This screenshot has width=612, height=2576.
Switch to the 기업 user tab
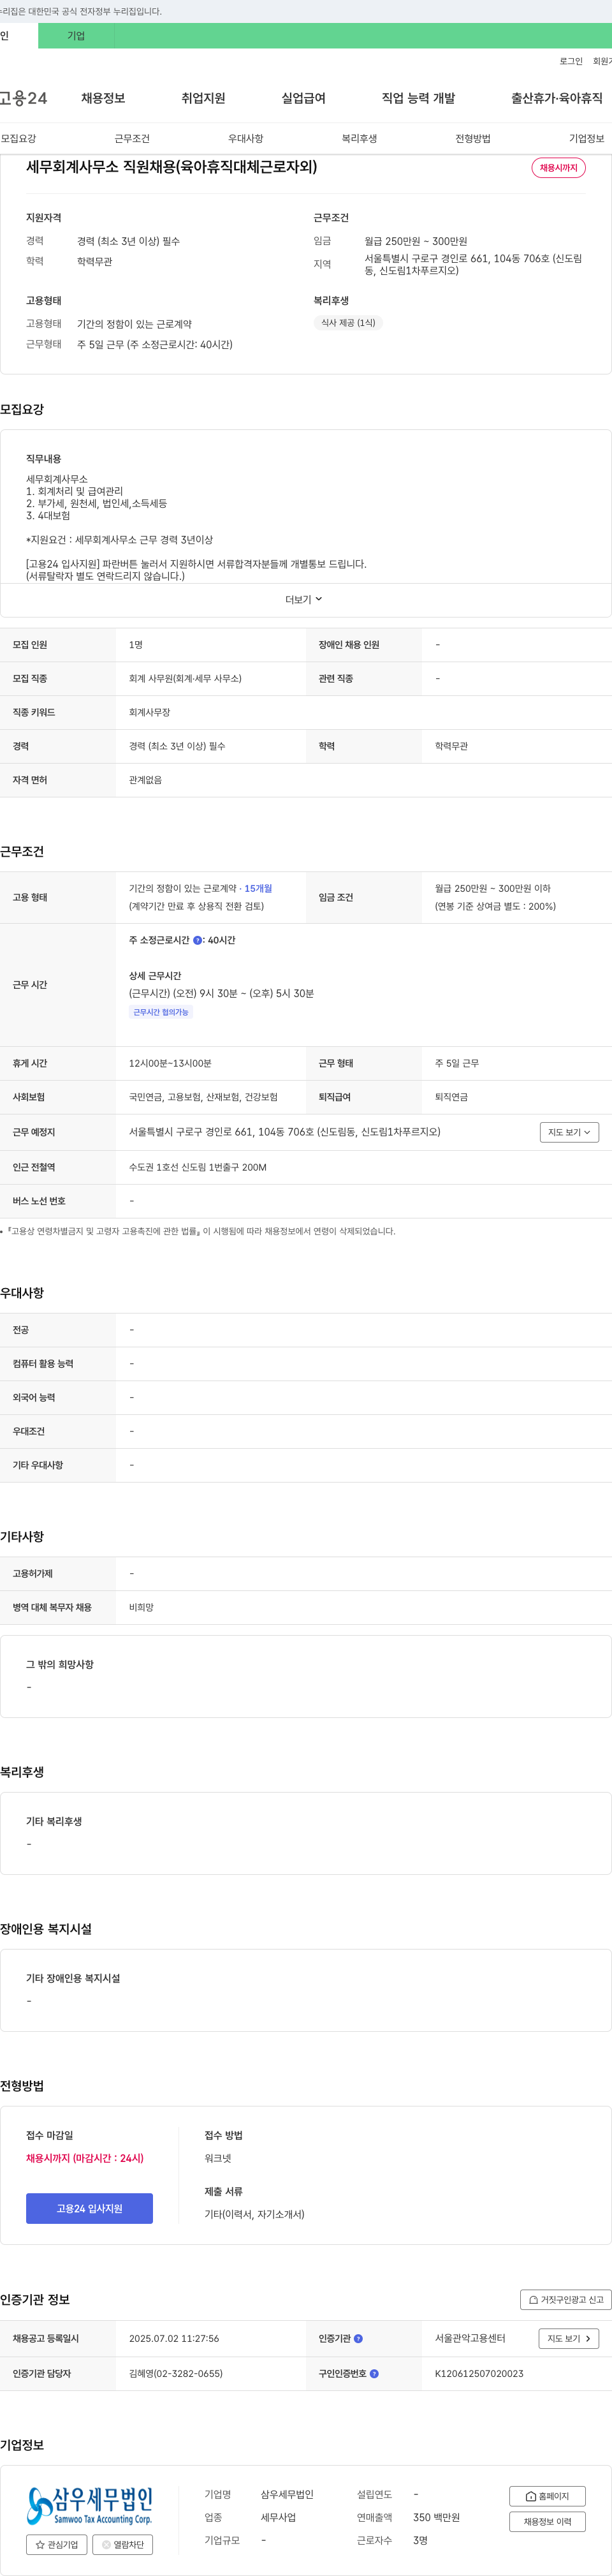tap(76, 36)
